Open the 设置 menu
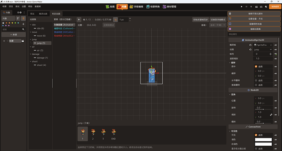The image size is (282, 151). coord(24,7)
